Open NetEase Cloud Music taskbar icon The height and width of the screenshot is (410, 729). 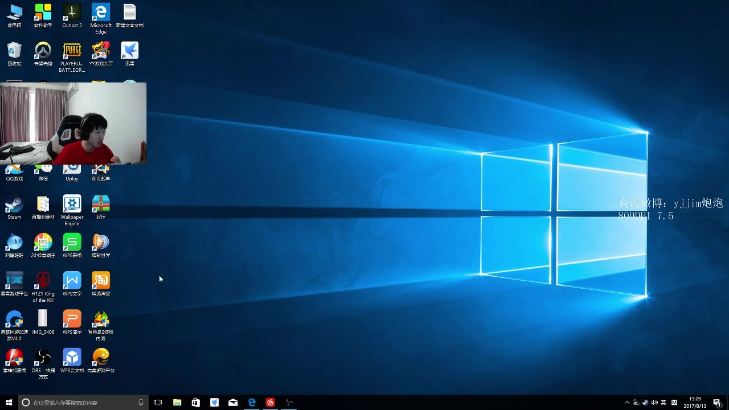pos(270,402)
